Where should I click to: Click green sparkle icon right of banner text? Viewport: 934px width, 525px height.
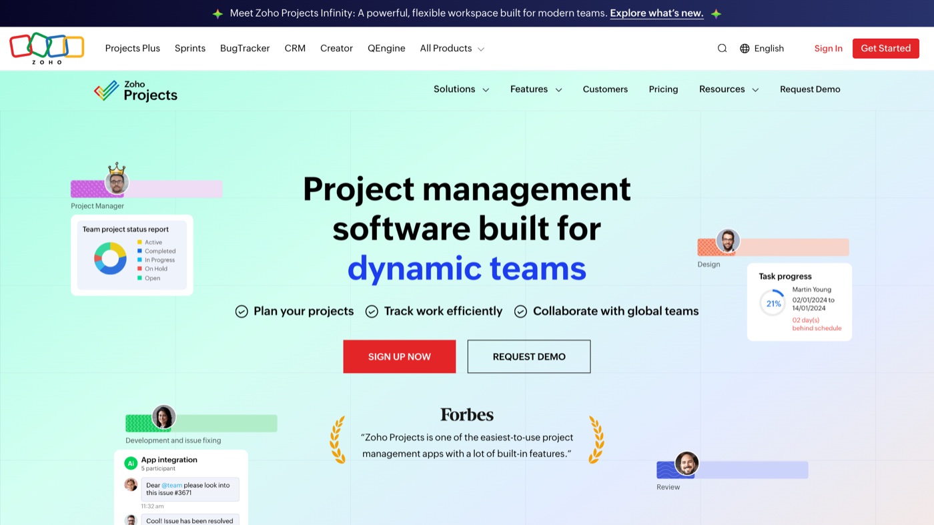716,13
